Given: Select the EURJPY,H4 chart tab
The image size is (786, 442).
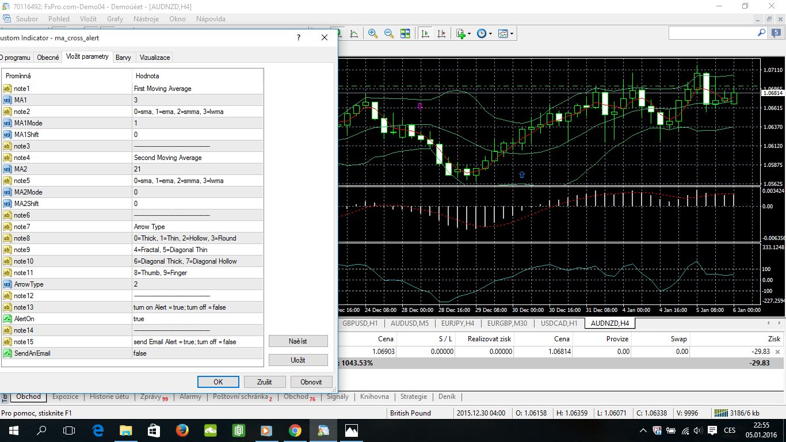Looking at the screenshot, I should [457, 323].
